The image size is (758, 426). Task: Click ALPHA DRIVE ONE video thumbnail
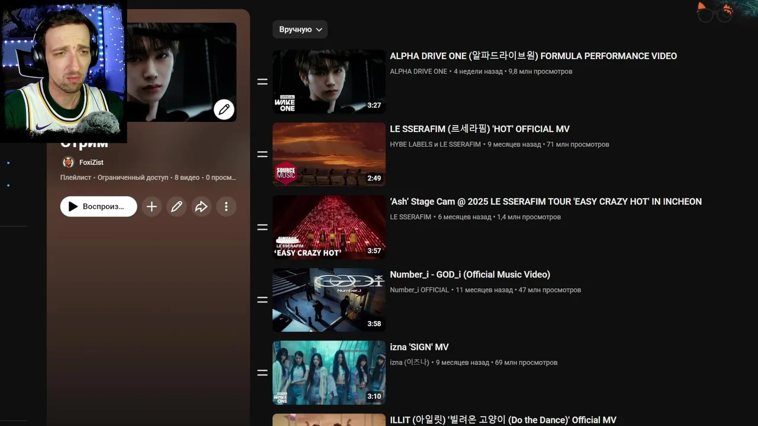click(329, 82)
